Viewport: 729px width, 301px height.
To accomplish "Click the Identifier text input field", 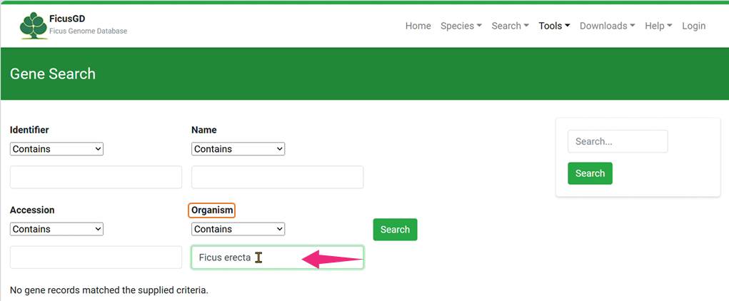I will 96,177.
